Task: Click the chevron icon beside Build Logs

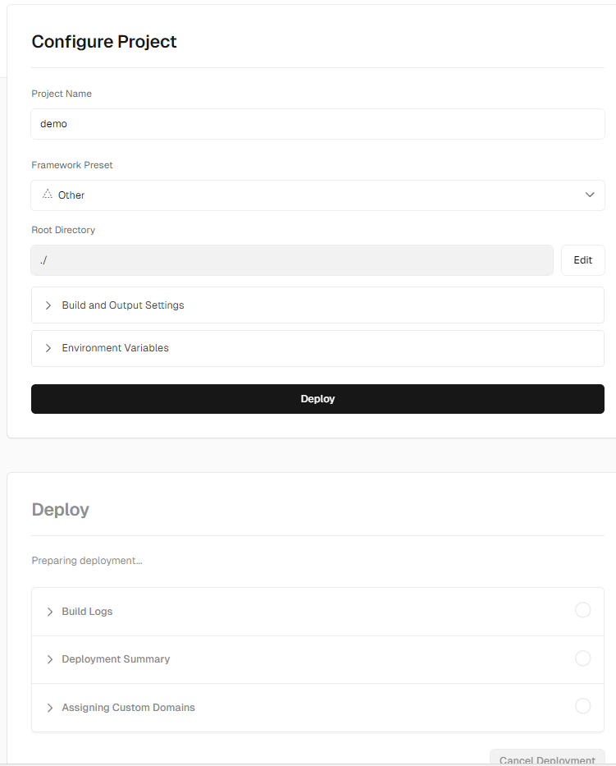Action: [49, 612]
